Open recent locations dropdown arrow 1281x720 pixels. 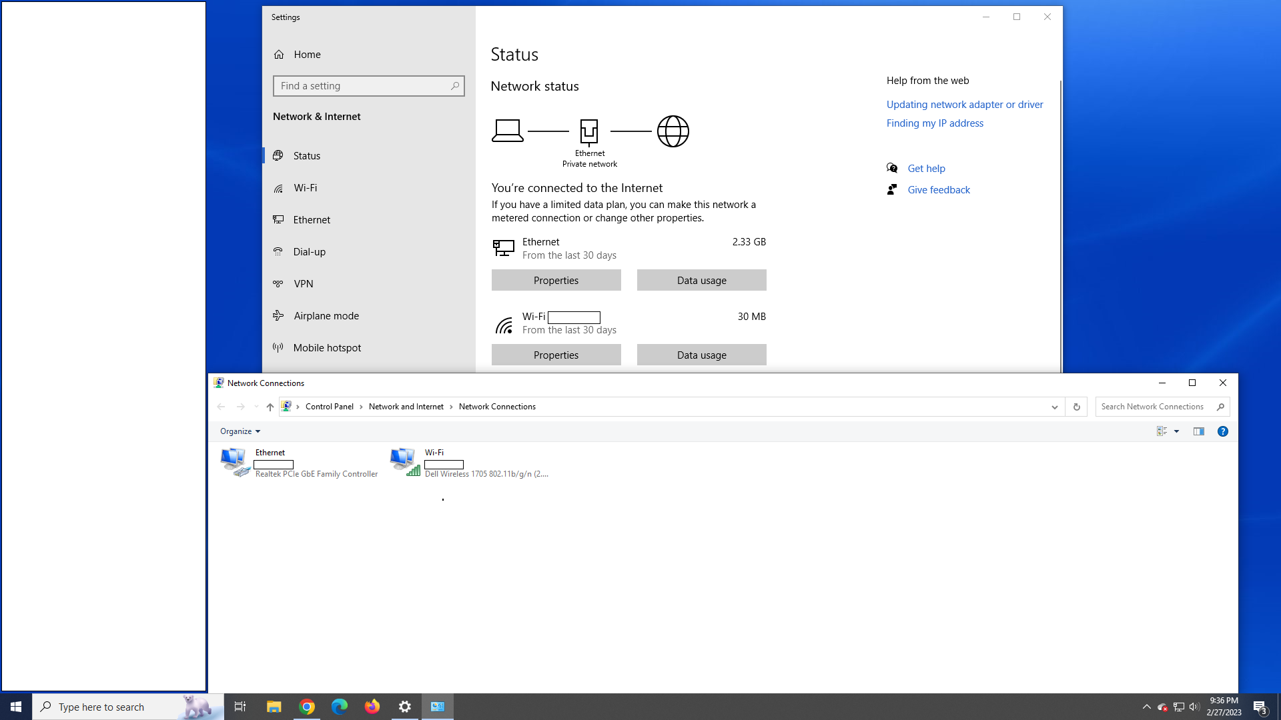point(257,407)
